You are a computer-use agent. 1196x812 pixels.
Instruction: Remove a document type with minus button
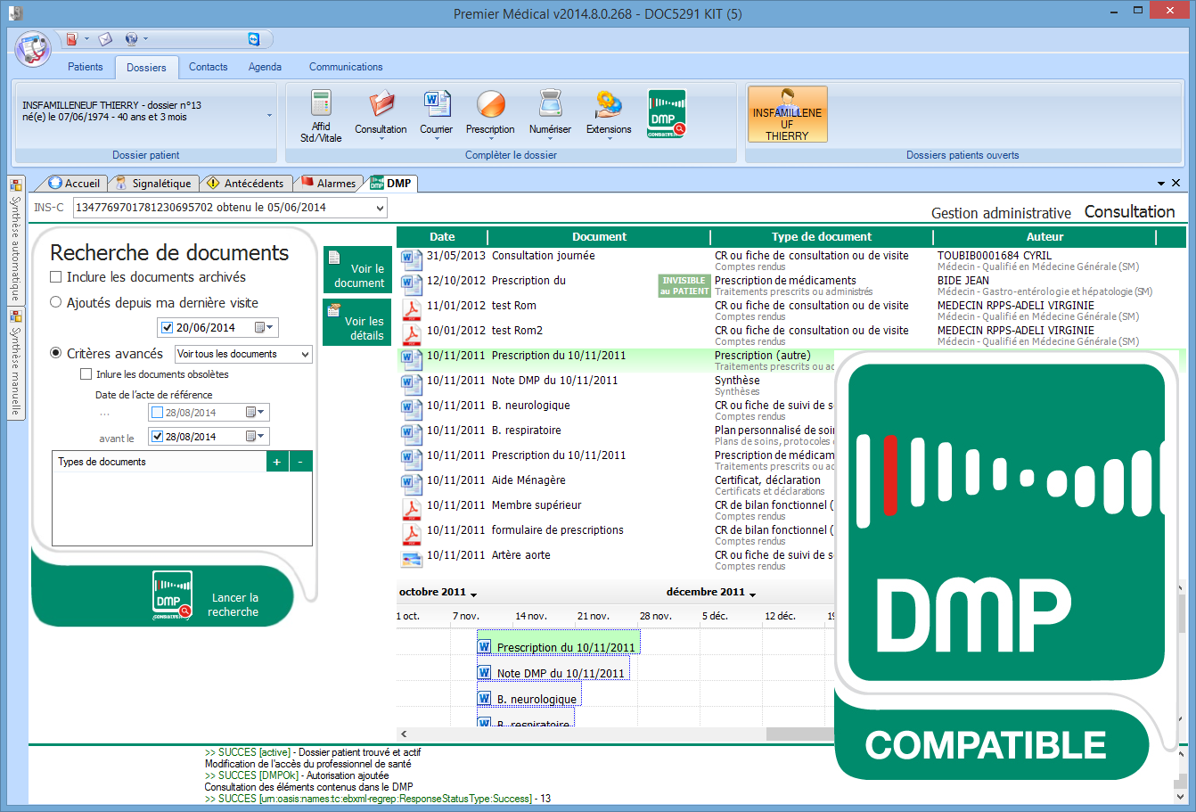point(301,462)
